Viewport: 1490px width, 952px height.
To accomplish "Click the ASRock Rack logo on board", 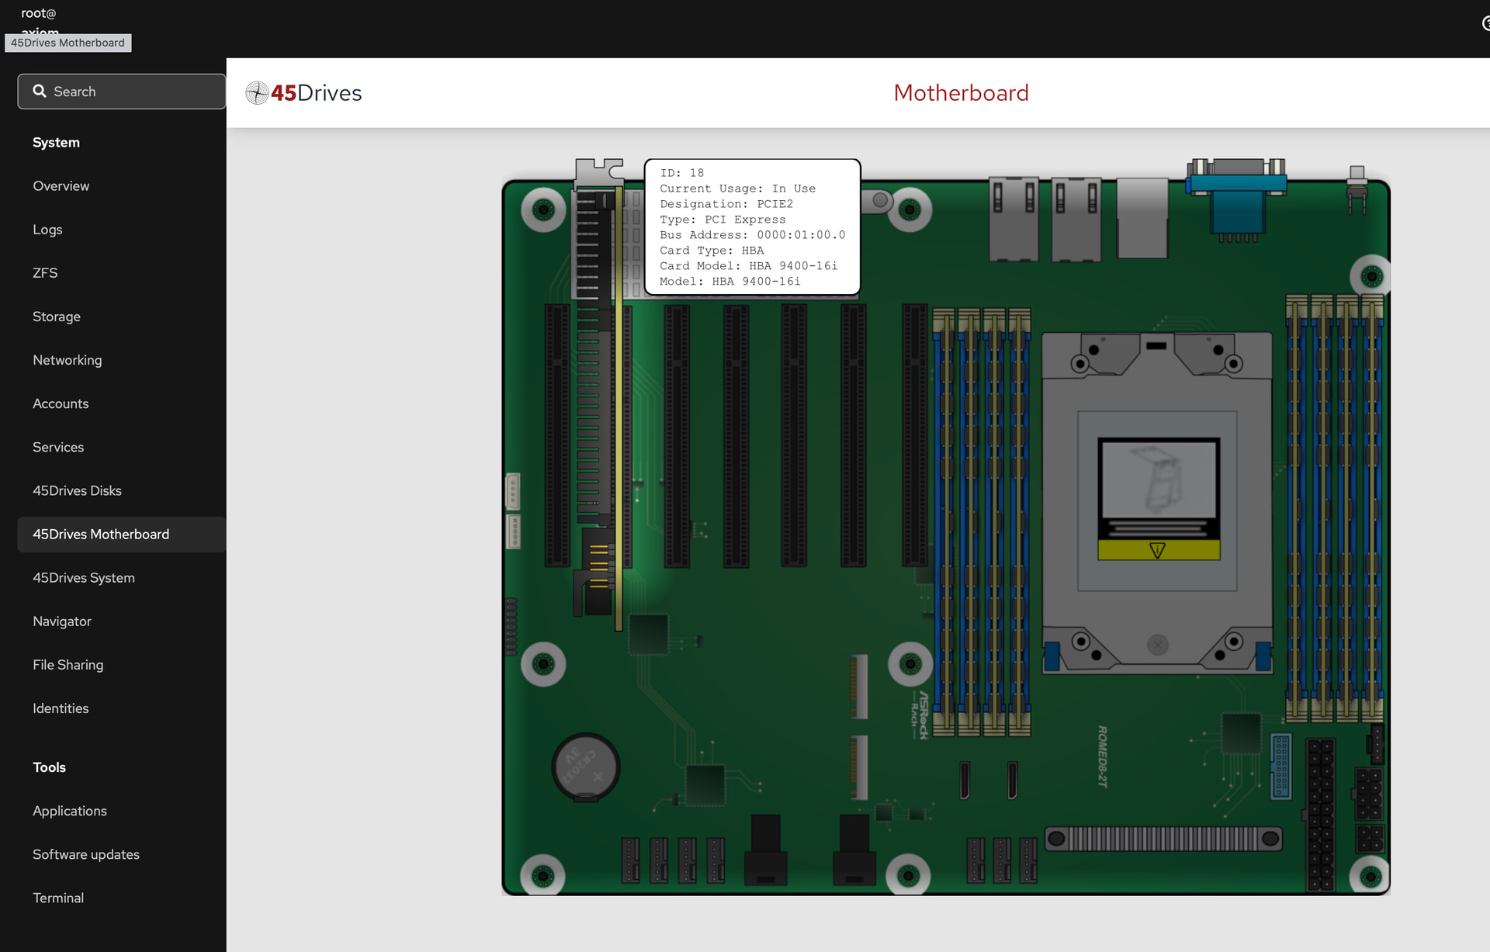I will click(919, 715).
